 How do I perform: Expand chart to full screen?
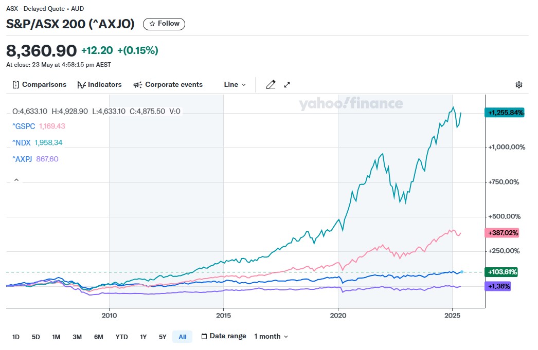[x=287, y=85]
